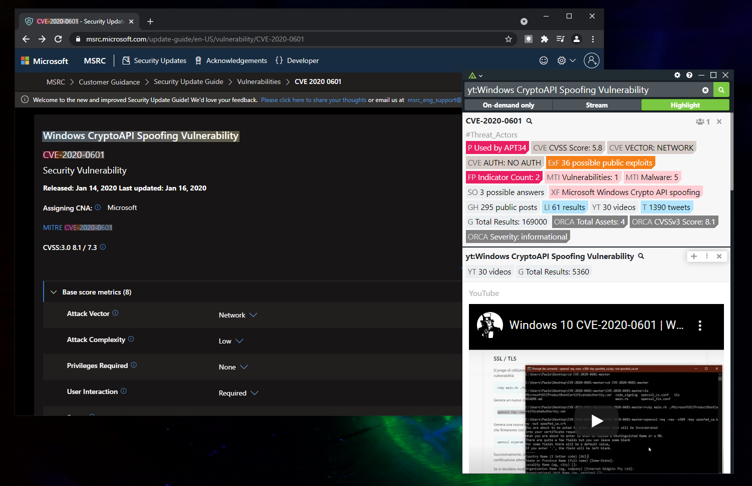Switch to Stream mode
This screenshot has width=752, height=486.
pyautogui.click(x=597, y=105)
